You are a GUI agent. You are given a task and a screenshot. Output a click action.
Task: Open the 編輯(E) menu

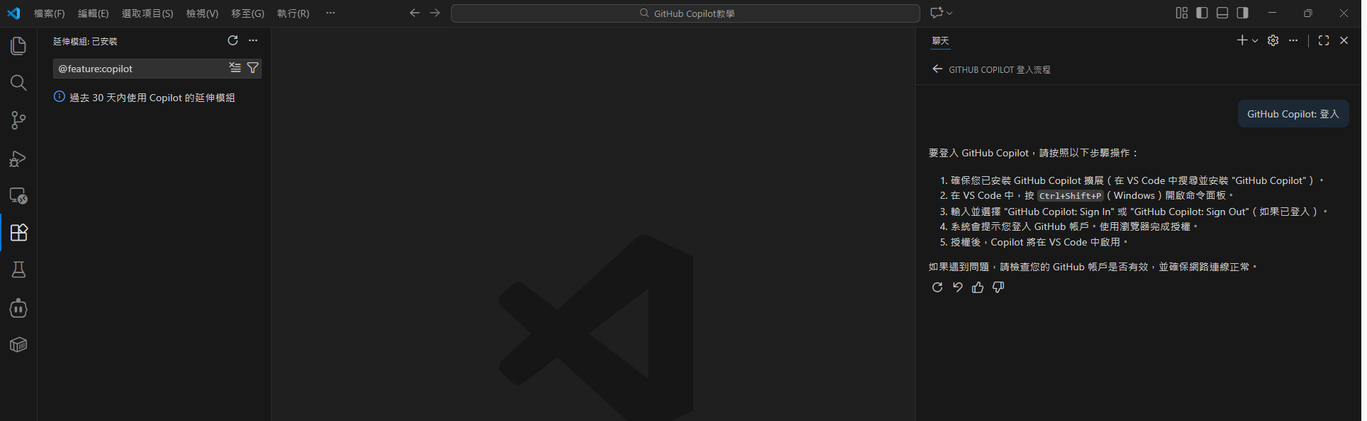94,13
